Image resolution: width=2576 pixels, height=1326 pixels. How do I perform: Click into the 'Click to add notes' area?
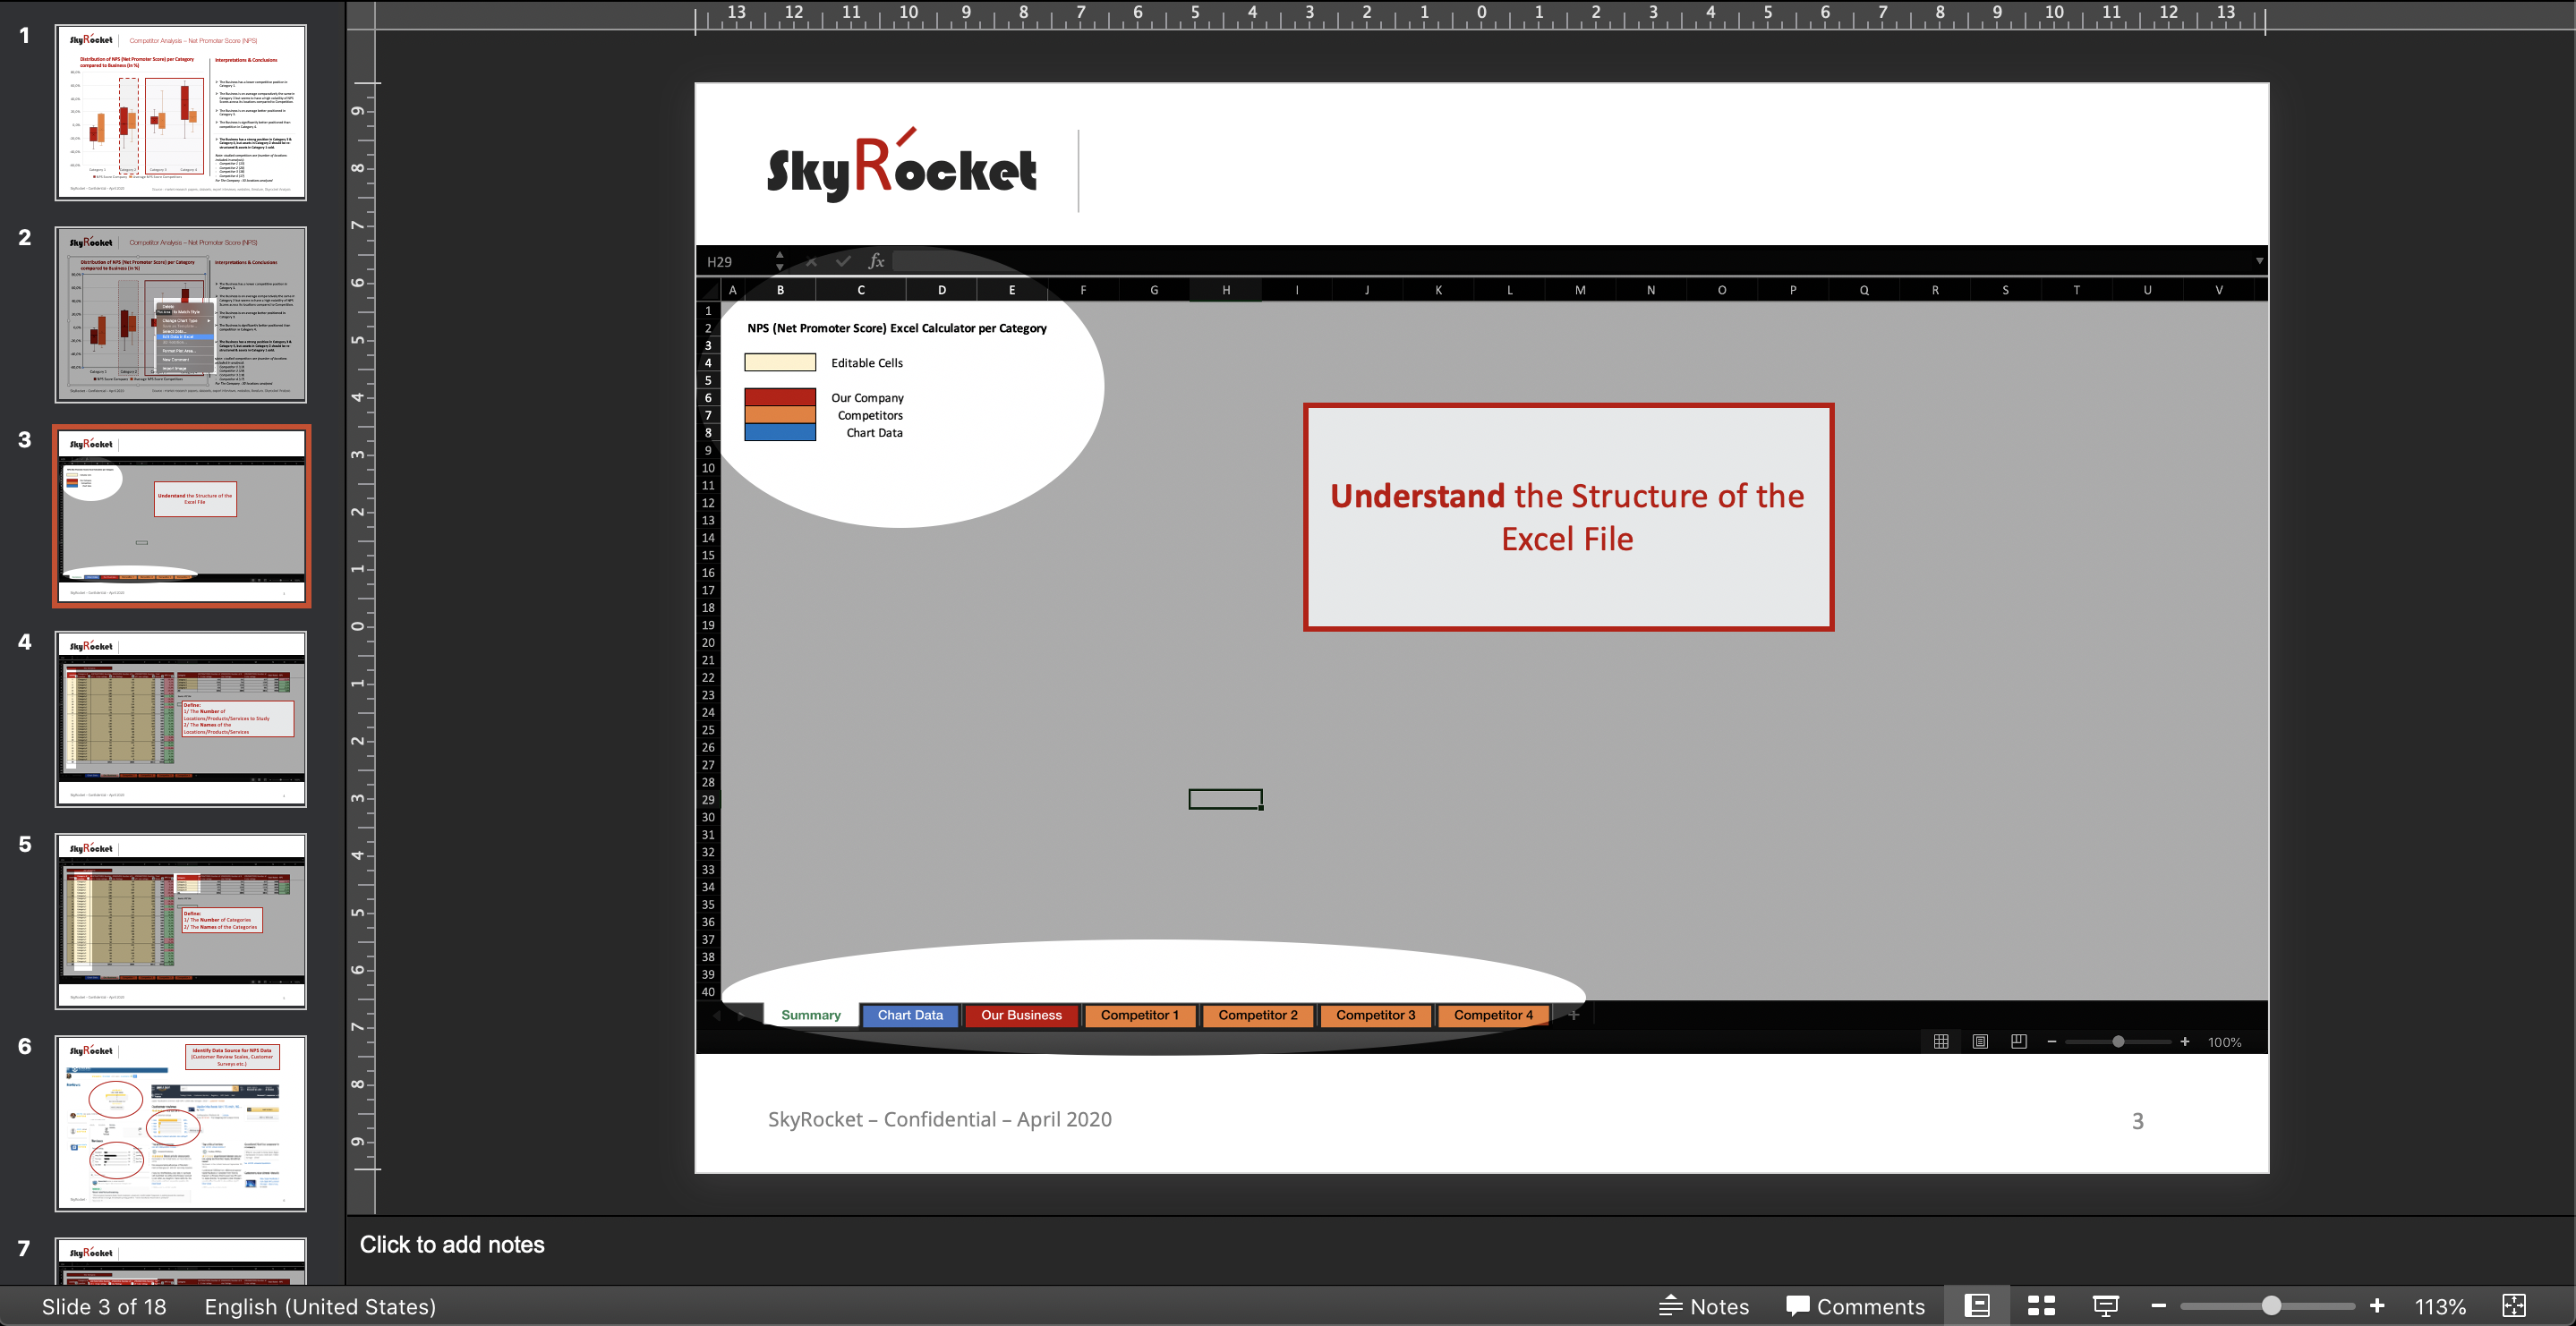(x=1460, y=1245)
